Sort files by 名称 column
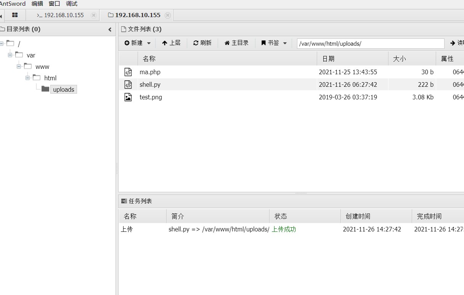Screen dimensions: 464x295 (227, 59)
